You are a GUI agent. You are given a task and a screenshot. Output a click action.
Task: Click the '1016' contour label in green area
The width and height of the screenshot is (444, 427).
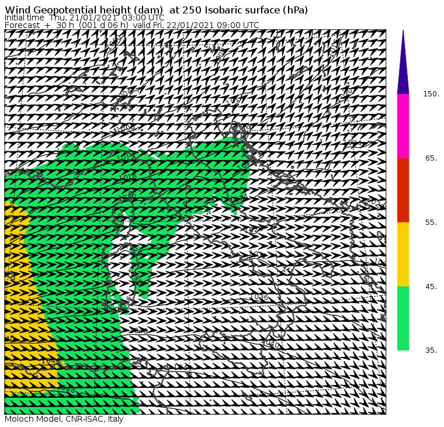128,178
